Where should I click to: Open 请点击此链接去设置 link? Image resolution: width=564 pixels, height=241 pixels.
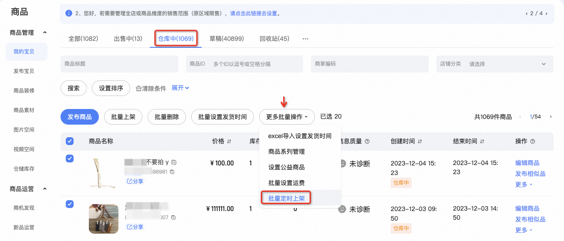pyautogui.click(x=253, y=13)
